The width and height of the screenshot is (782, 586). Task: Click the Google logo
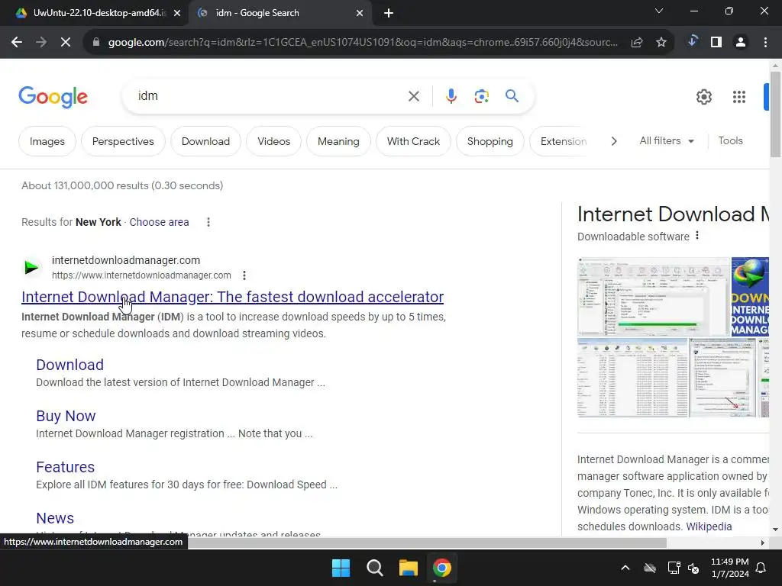53,97
